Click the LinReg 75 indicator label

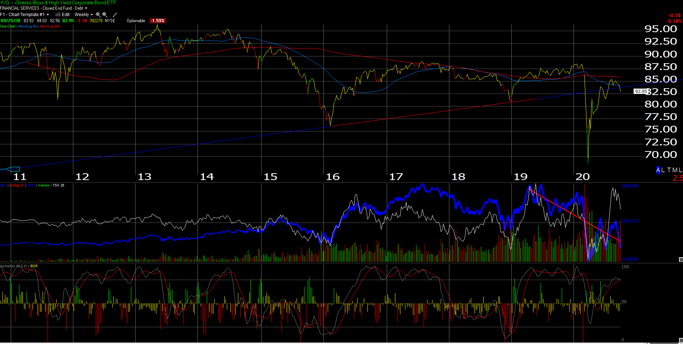point(17,185)
